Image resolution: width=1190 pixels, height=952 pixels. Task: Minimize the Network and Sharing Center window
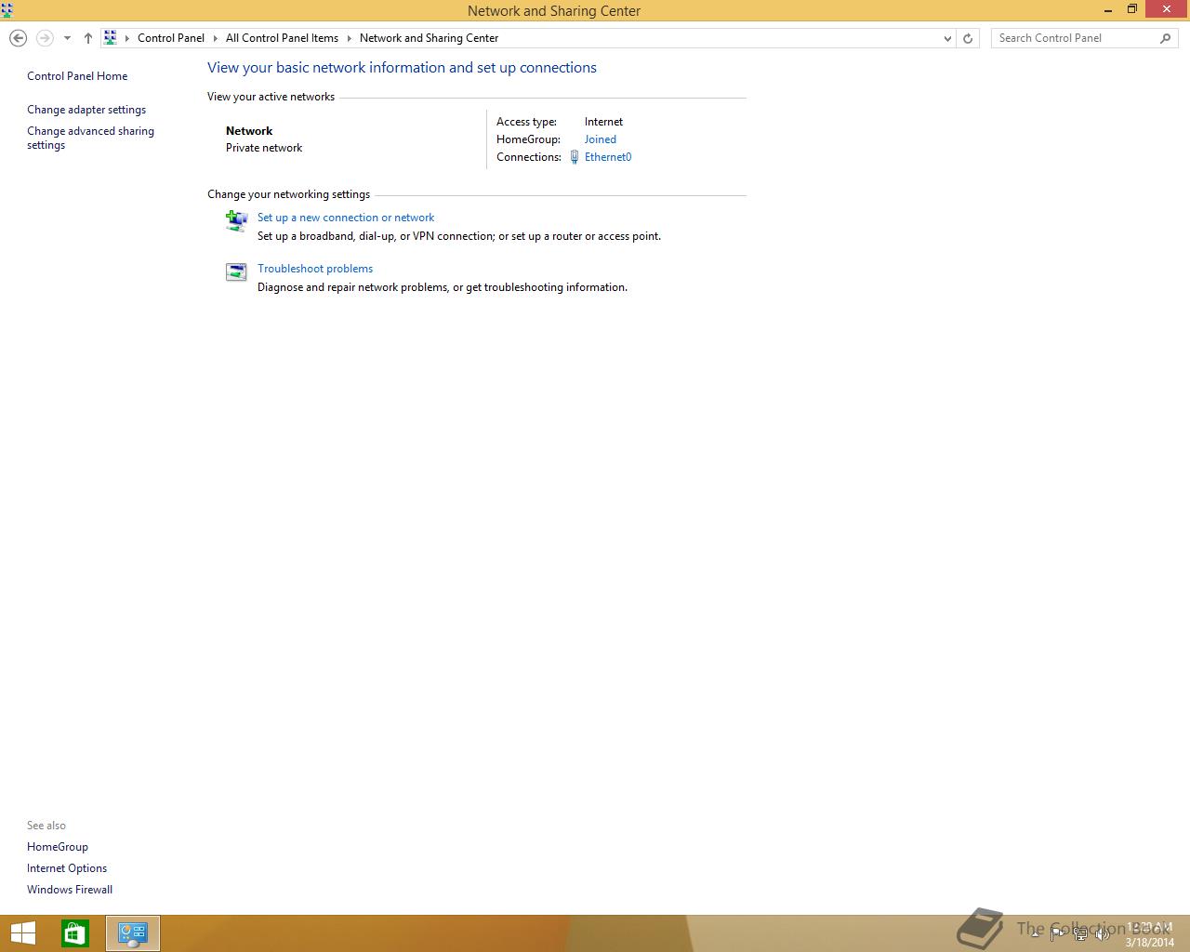tap(1108, 10)
